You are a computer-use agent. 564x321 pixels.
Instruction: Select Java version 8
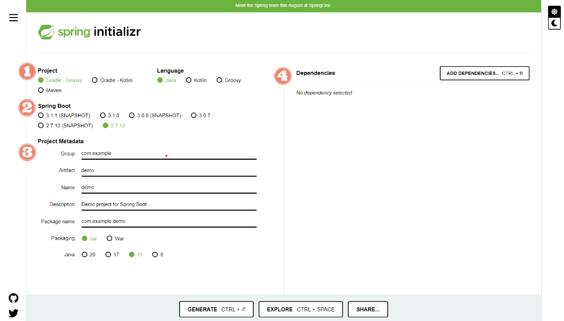pyautogui.click(x=158, y=255)
